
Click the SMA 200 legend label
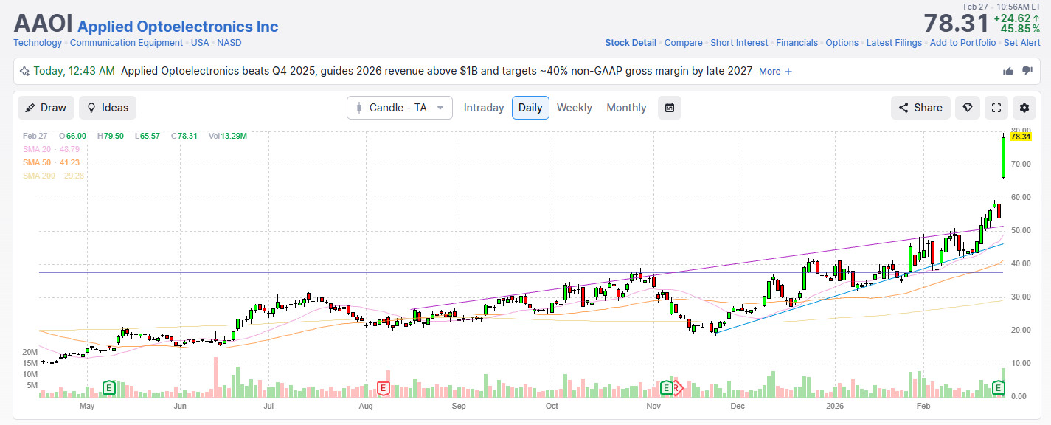click(53, 176)
